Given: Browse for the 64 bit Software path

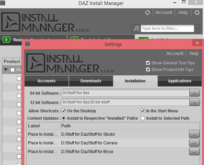Looking at the screenshot, I should 194,93.
